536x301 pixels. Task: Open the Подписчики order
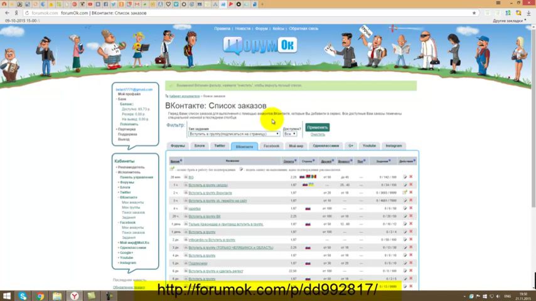coord(198,263)
